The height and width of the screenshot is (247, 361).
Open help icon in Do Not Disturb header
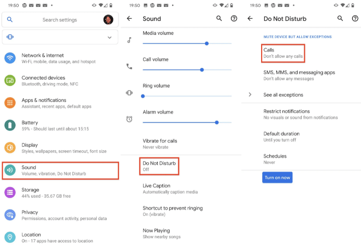click(x=355, y=18)
